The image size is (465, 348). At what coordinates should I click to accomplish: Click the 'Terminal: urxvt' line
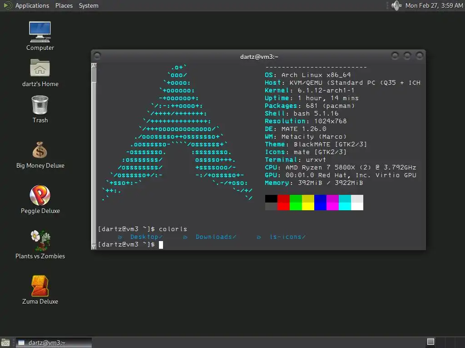point(295,160)
